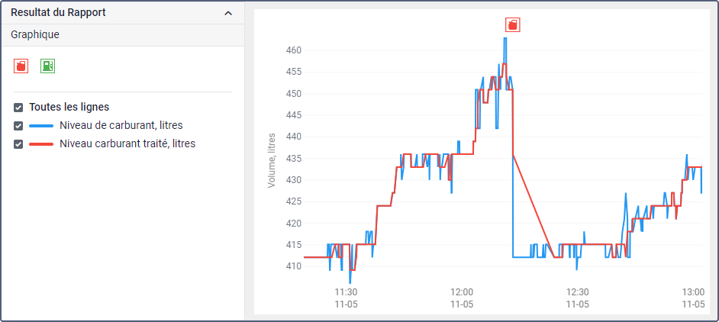719x322 pixels.
Task: Collapse the Resultat du Rapport section
Action: 228,13
